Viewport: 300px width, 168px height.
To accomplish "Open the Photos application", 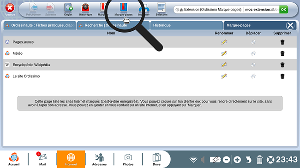I will pos(128,159).
